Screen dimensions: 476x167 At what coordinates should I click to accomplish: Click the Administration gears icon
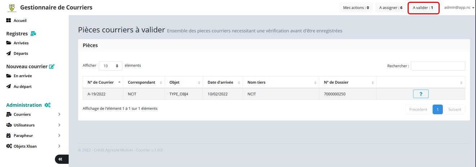[x=48, y=105]
